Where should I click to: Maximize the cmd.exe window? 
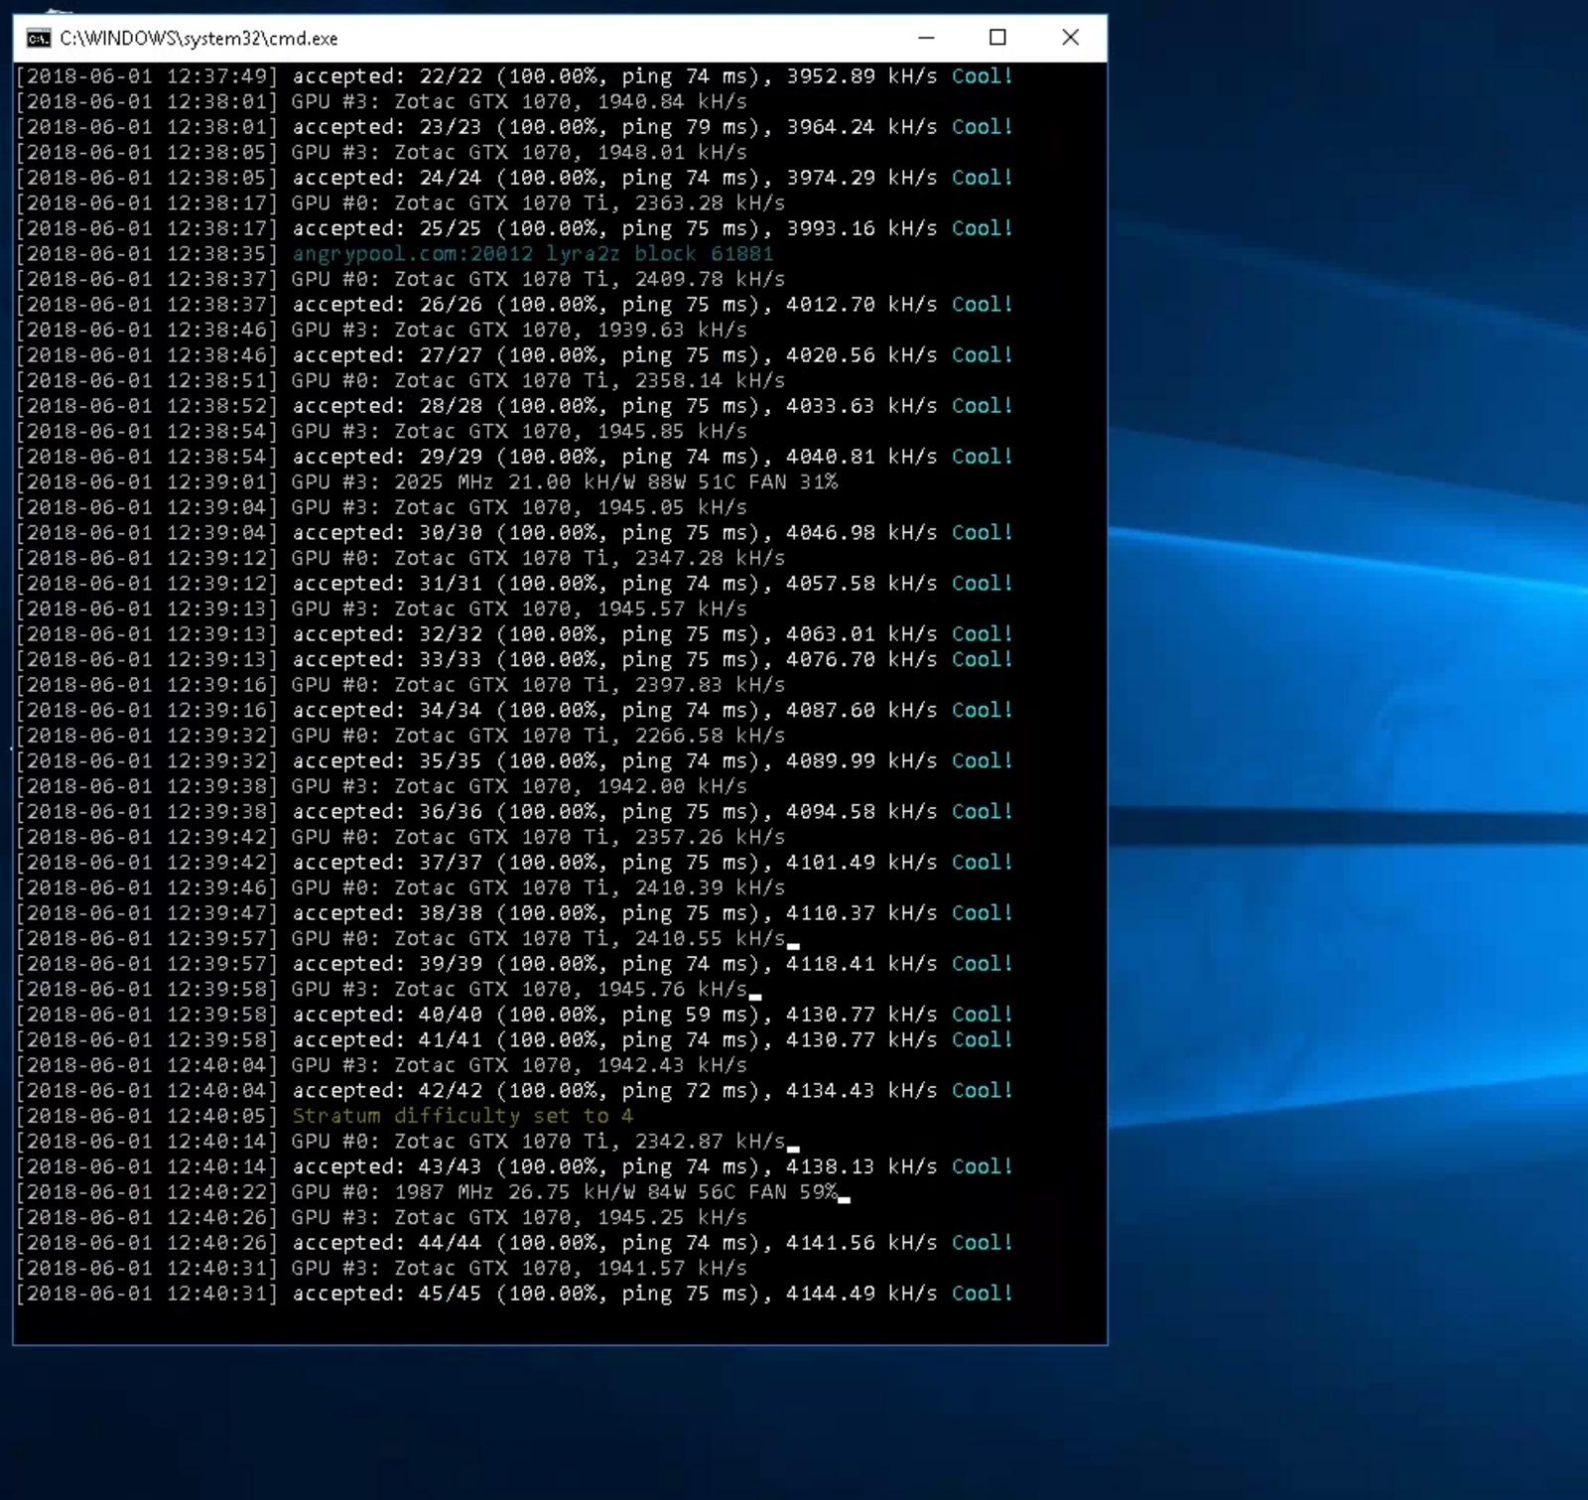[997, 38]
